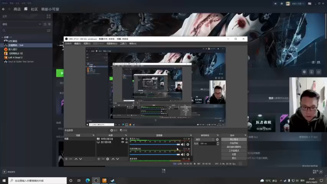This screenshot has height=184, width=327.
Task: Select Left 4 Dead 2 in library
Action: [x=15, y=57]
